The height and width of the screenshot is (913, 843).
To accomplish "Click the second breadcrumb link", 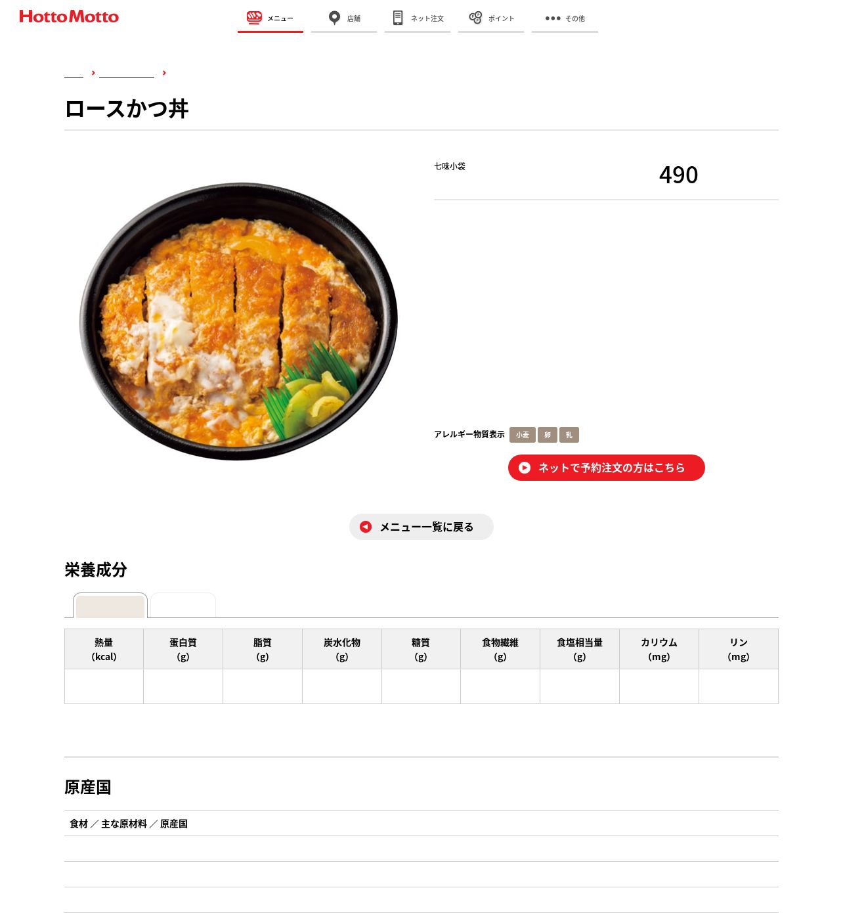I will 127,73.
